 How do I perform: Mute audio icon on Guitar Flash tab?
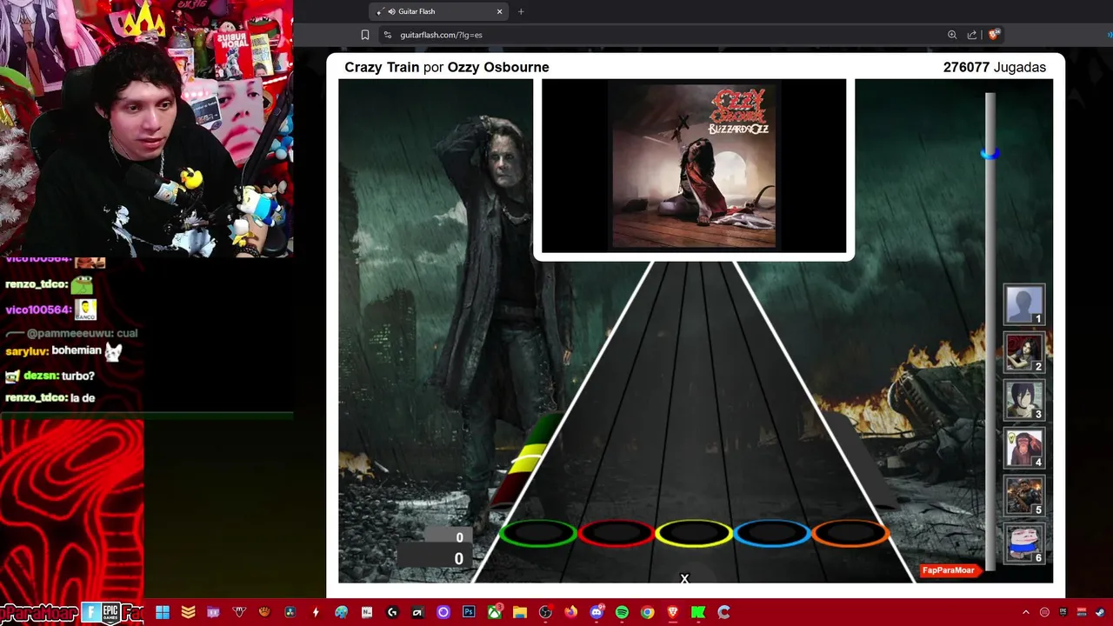391,11
